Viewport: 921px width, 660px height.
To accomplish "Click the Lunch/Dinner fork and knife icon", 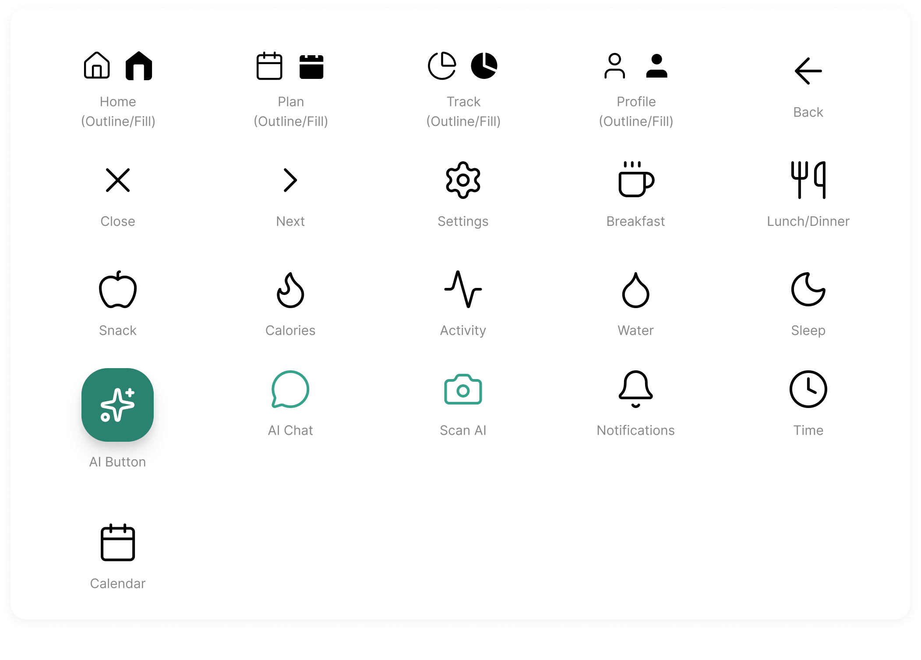I will click(808, 180).
